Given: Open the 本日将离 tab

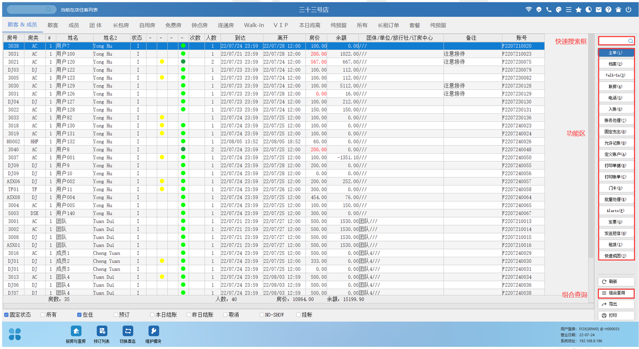Looking at the screenshot, I should (309, 25).
